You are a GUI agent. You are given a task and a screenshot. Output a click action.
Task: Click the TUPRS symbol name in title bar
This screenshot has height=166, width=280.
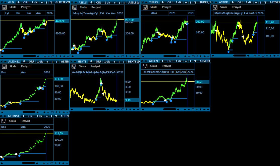[x=153, y=2]
